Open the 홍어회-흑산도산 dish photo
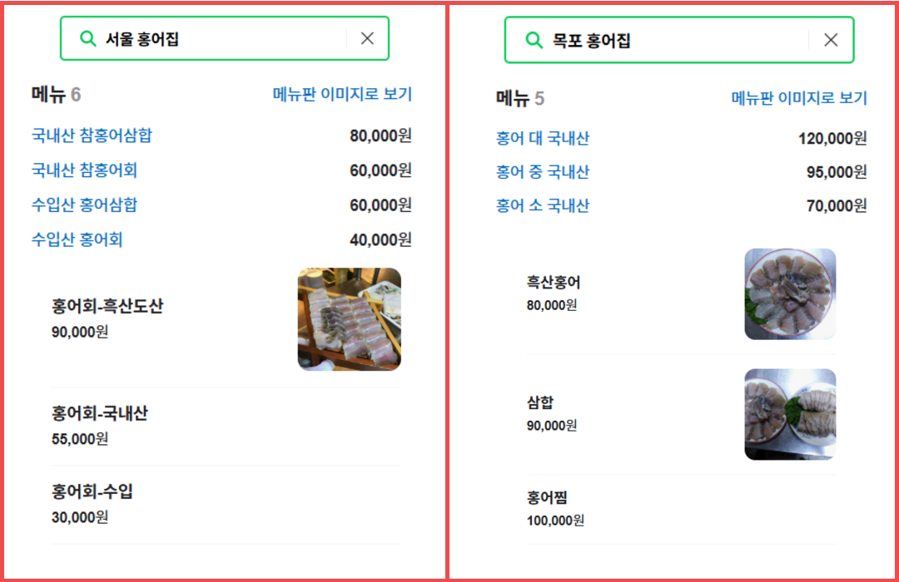899x582 pixels. click(x=349, y=318)
